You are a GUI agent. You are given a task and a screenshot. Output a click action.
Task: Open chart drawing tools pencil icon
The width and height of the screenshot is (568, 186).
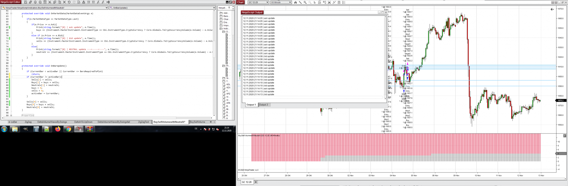click(x=300, y=2)
